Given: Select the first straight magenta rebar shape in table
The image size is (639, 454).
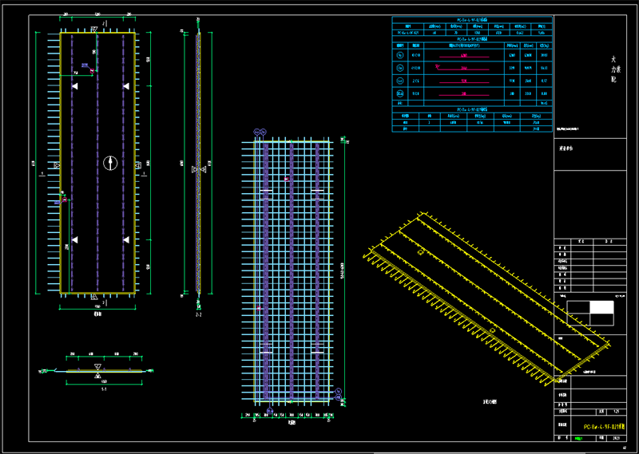Looking at the screenshot, I should click(x=464, y=56).
